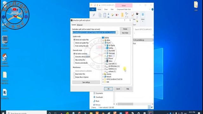This screenshot has width=203, height=114.
Task: Click Move to icon in ribbon
Action: tap(113, 15)
